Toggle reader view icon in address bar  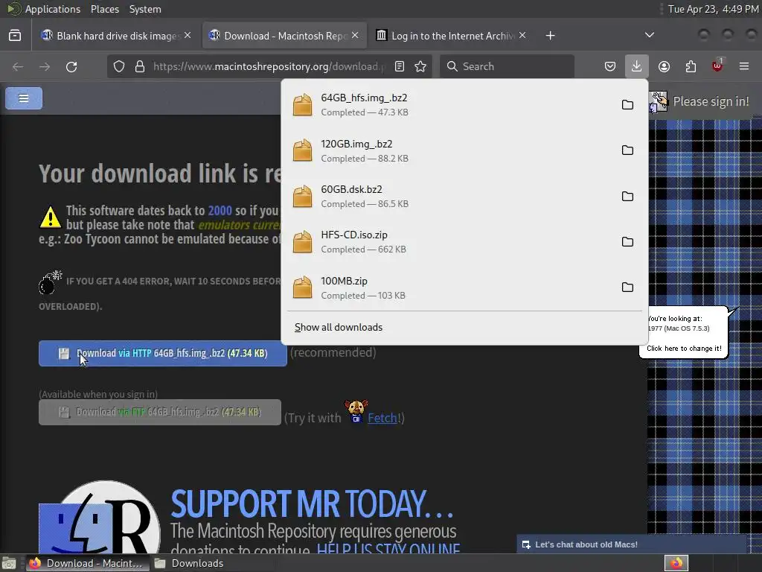[x=400, y=66]
